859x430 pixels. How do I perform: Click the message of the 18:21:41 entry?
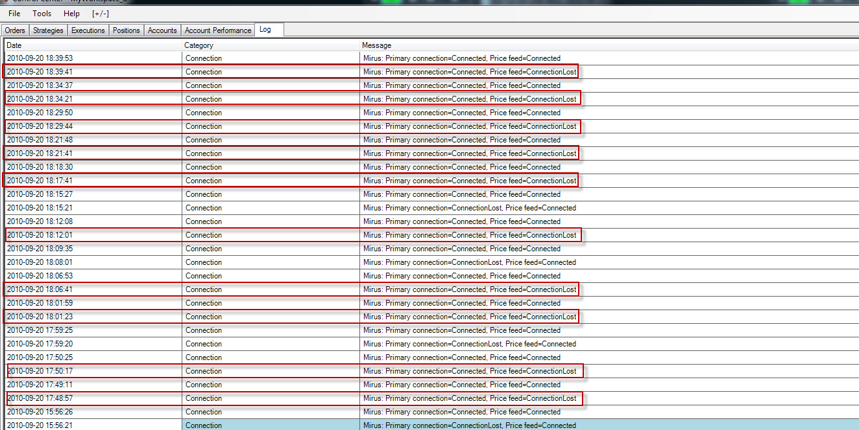[470, 153]
